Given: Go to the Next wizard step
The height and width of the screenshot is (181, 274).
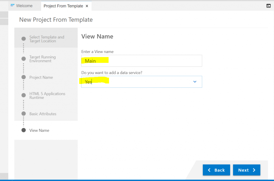Looking at the screenshot, I should click(246, 170).
